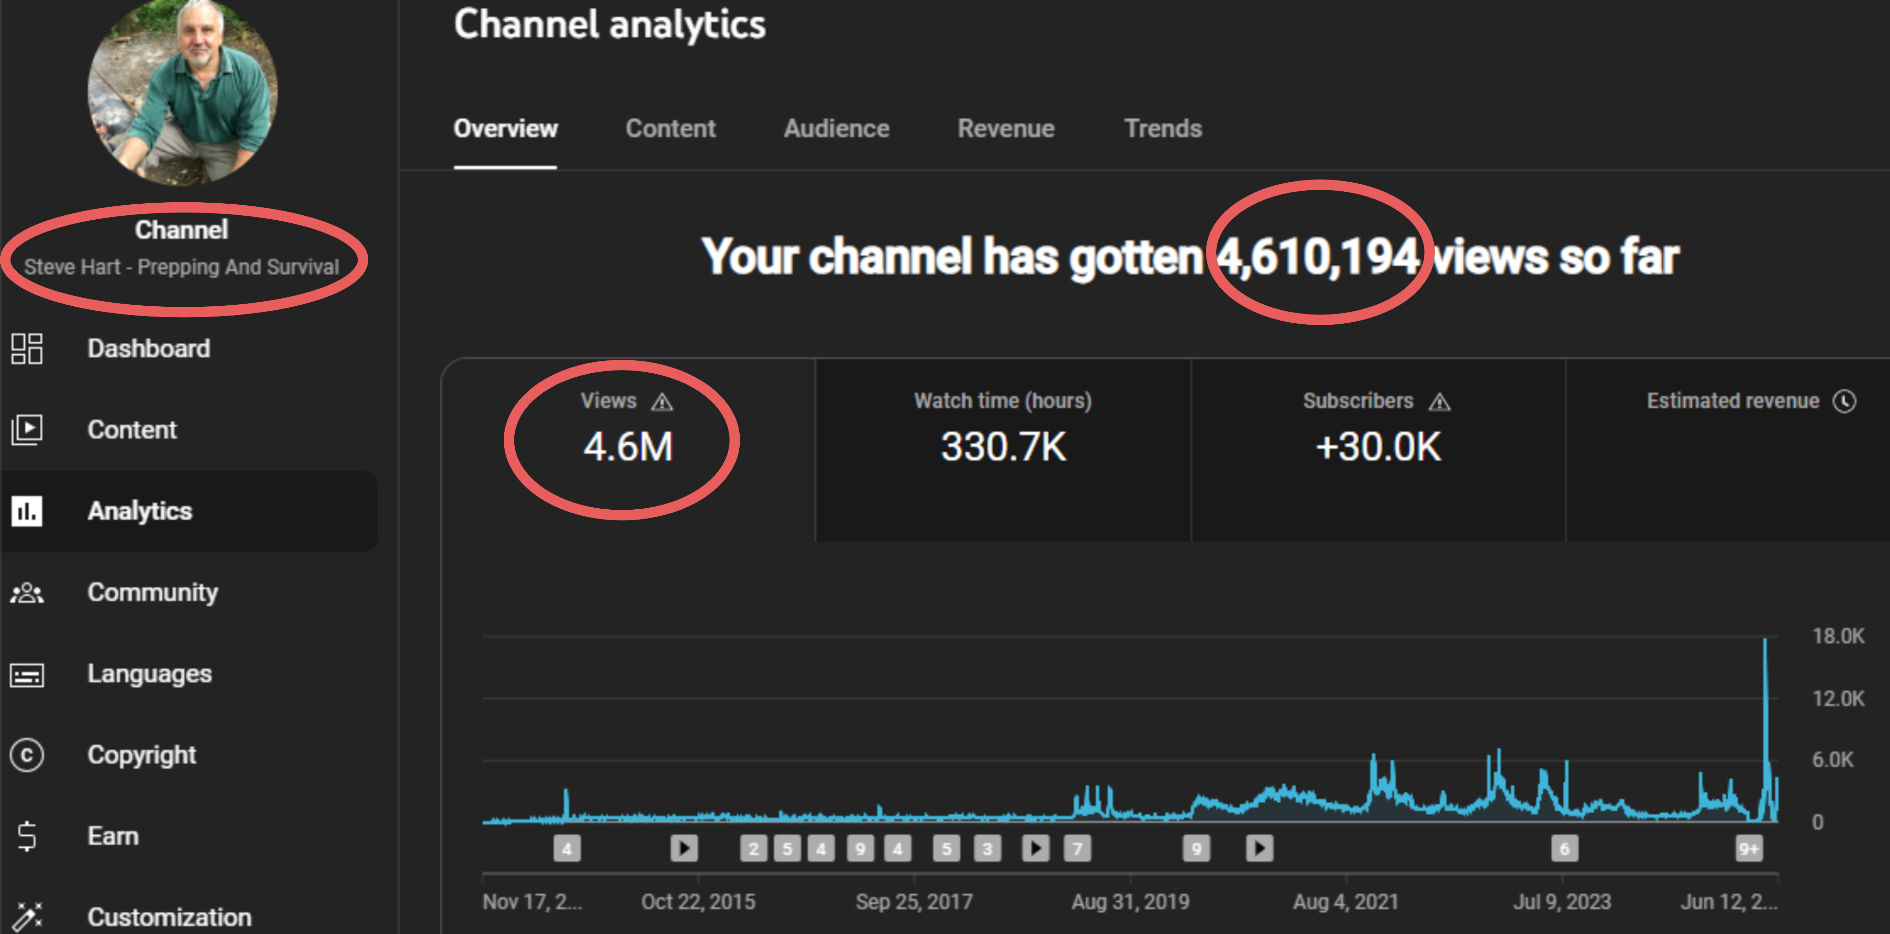Viewport: 1890px width, 934px height.
Task: Click the clock icon beside Estimated revenue
Action: click(1844, 401)
